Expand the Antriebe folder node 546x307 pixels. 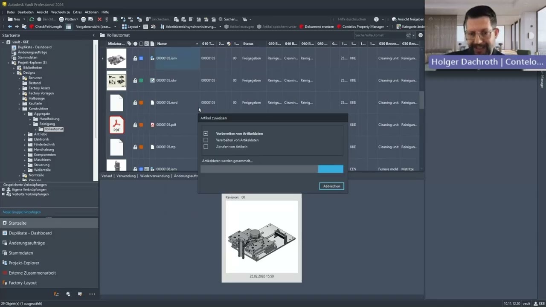25,134
